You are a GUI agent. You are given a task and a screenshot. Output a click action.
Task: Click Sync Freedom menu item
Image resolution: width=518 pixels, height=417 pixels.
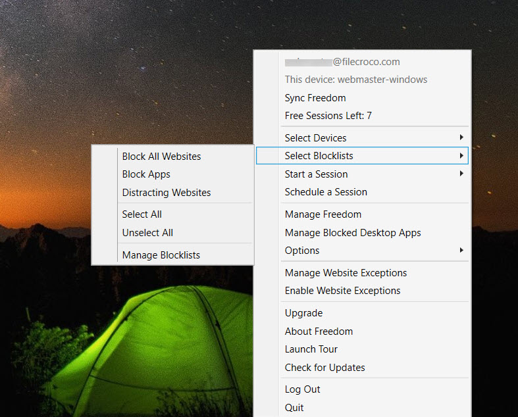pos(362,98)
